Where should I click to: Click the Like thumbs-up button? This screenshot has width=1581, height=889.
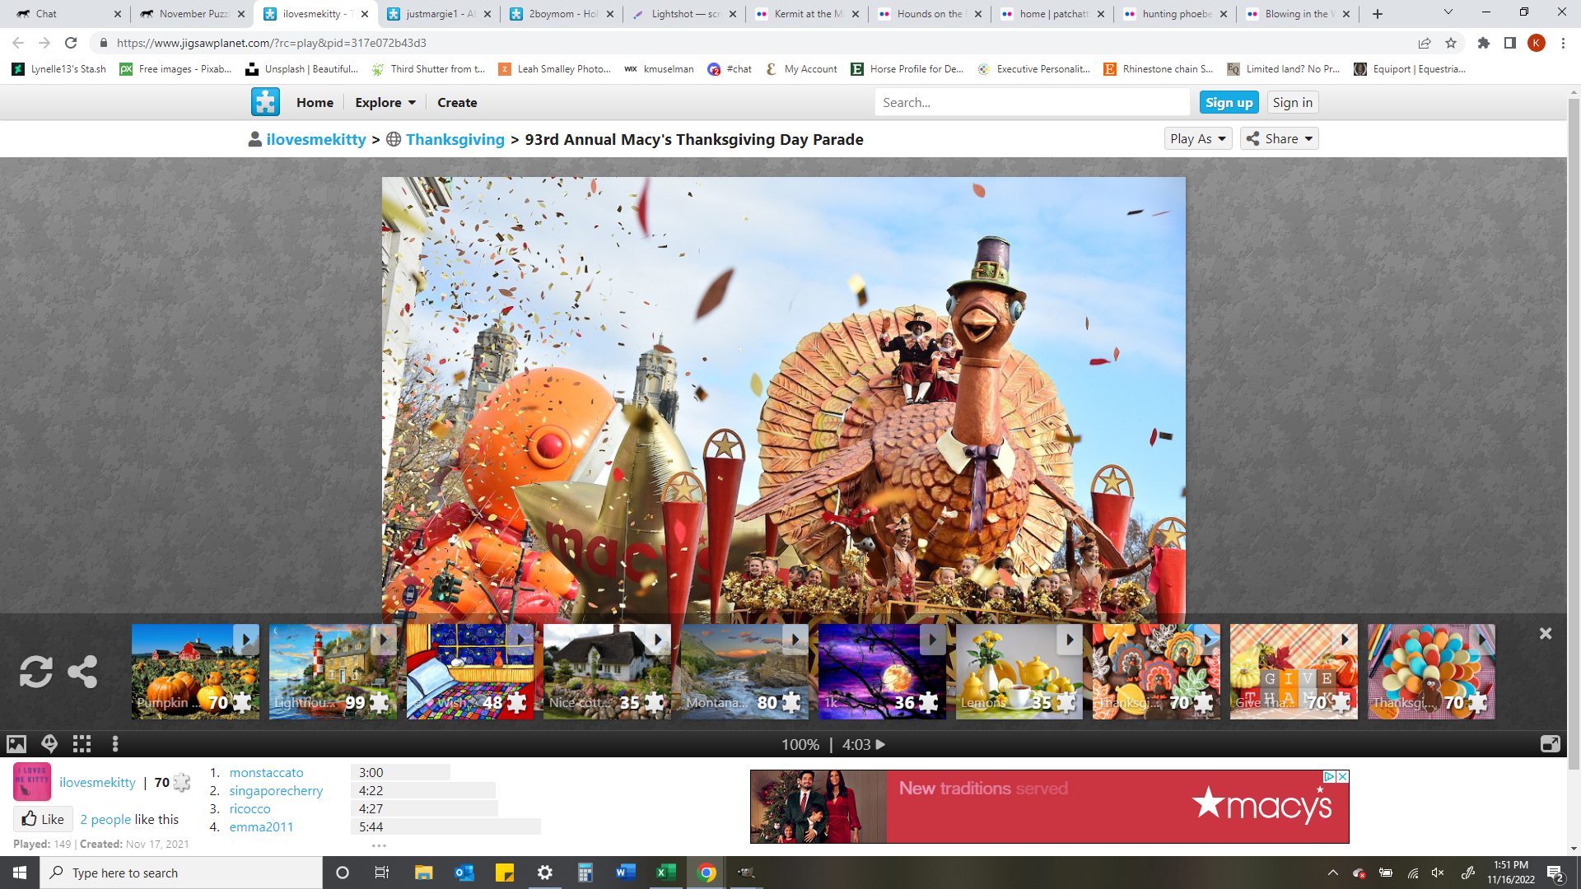[43, 819]
